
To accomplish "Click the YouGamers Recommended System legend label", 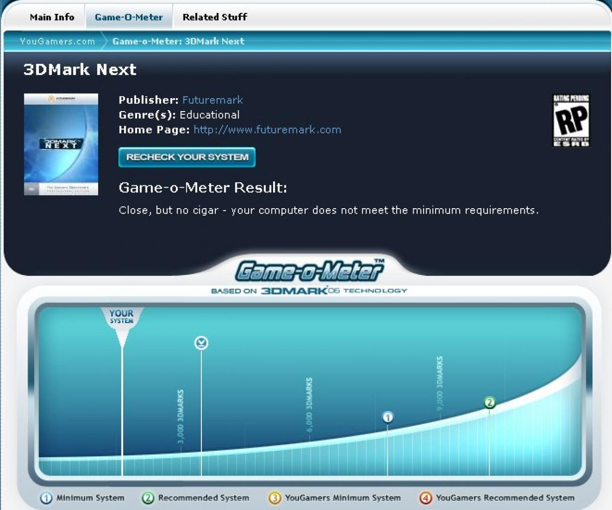I will pos(505,498).
